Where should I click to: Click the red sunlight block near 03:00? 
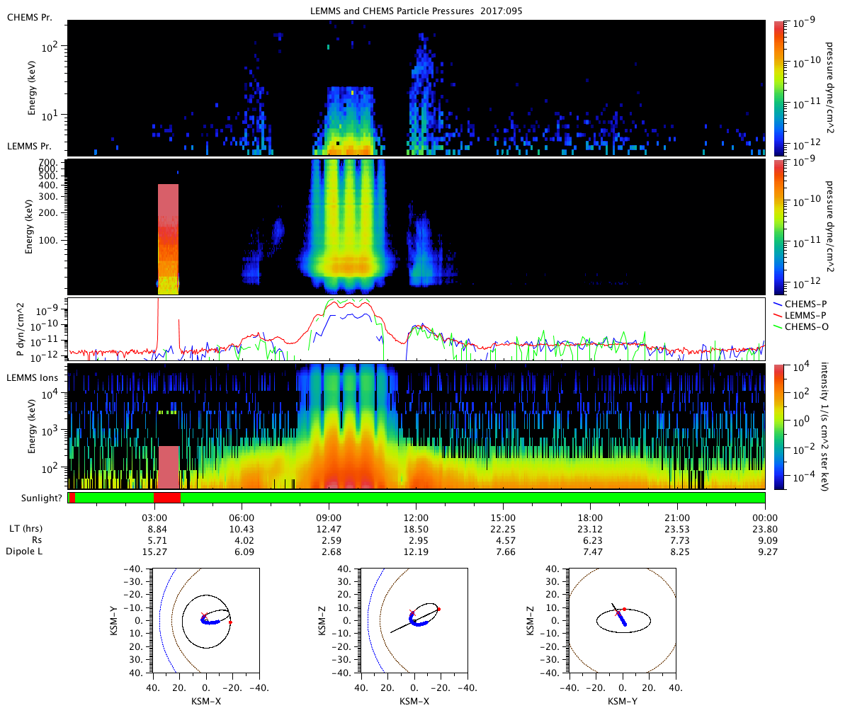167,498
